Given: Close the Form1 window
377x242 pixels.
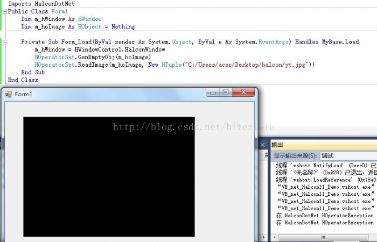Looking at the screenshot, I should tap(243, 92).
